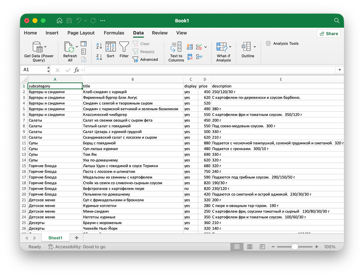Expand the Data Validation dropdown arrow

point(205,47)
